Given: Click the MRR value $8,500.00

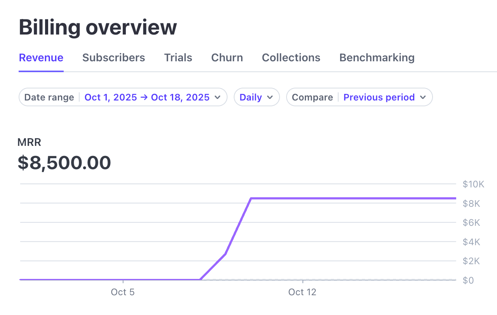Looking at the screenshot, I should pos(64,163).
